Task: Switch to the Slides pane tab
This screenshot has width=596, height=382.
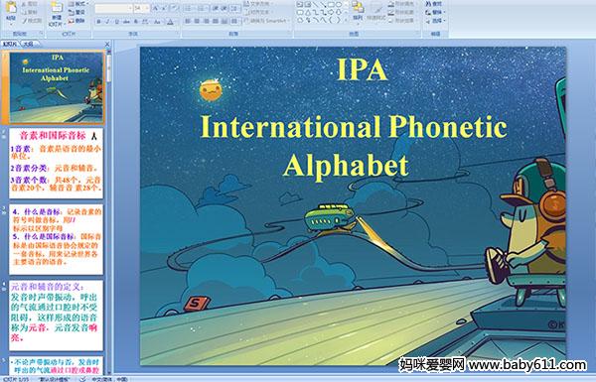Action: click(x=10, y=44)
